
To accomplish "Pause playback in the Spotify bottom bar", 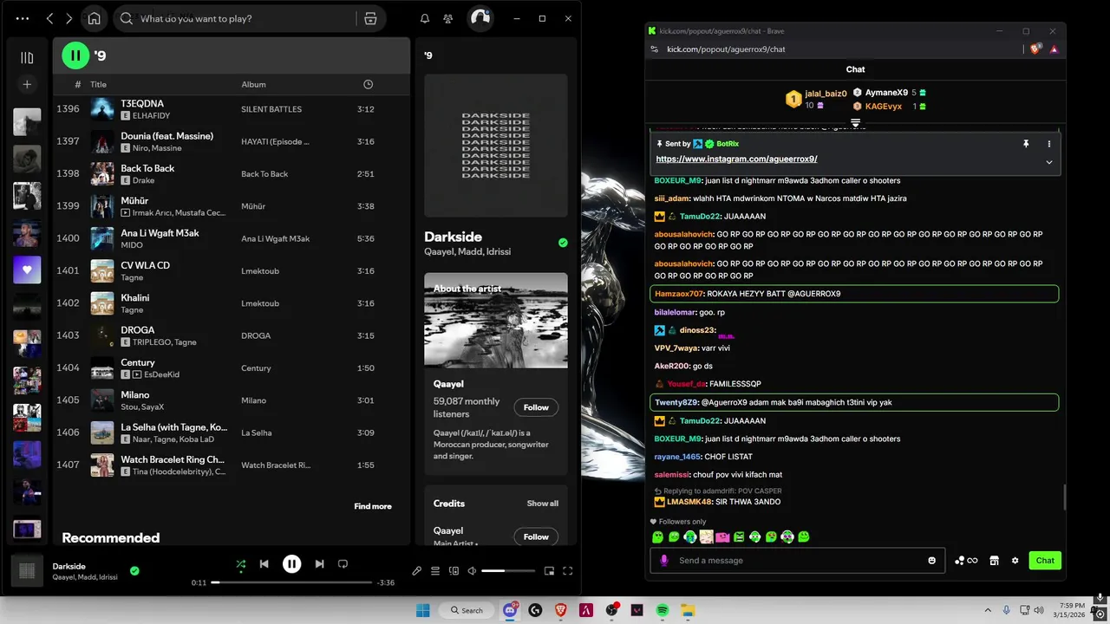I will 291,563.
